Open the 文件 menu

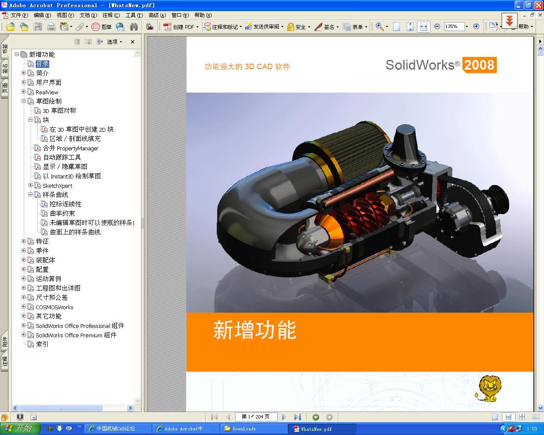(19, 15)
